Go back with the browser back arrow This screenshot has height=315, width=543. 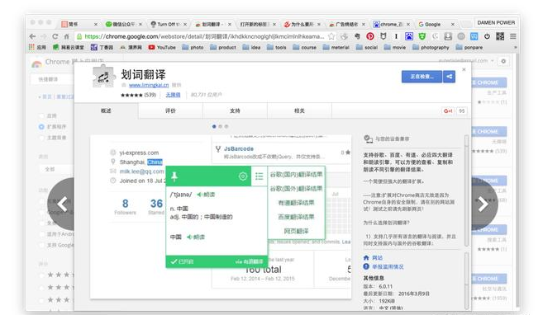pyautogui.click(x=33, y=36)
